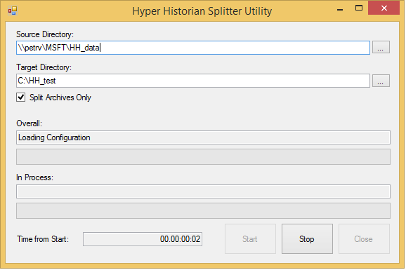The height and width of the screenshot is (270, 406).
Task: Click the disabled Start button
Action: pyautogui.click(x=250, y=238)
